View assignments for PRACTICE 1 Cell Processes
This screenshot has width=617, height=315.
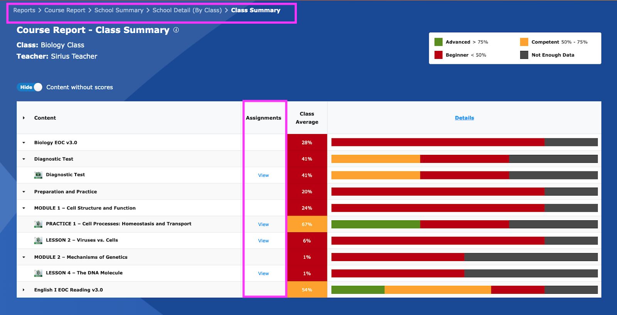[263, 225]
